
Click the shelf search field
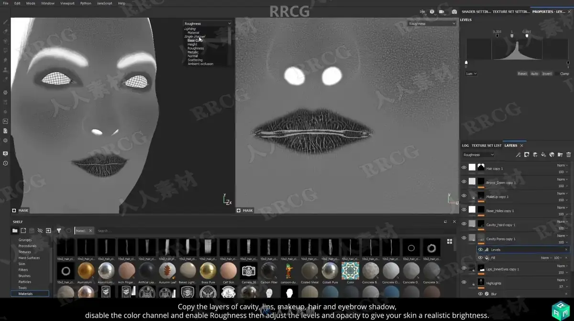(x=268, y=231)
